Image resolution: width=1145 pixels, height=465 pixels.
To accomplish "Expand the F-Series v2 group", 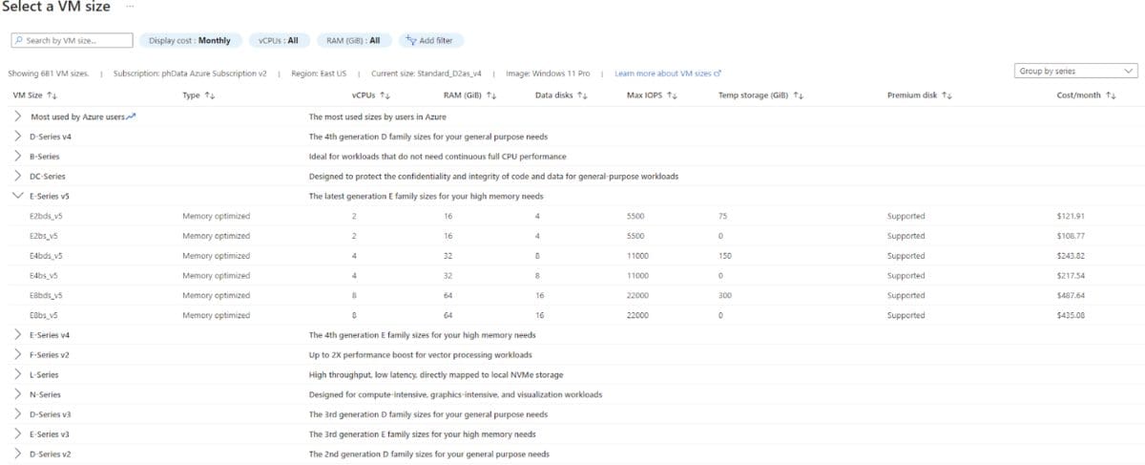I will 17,354.
